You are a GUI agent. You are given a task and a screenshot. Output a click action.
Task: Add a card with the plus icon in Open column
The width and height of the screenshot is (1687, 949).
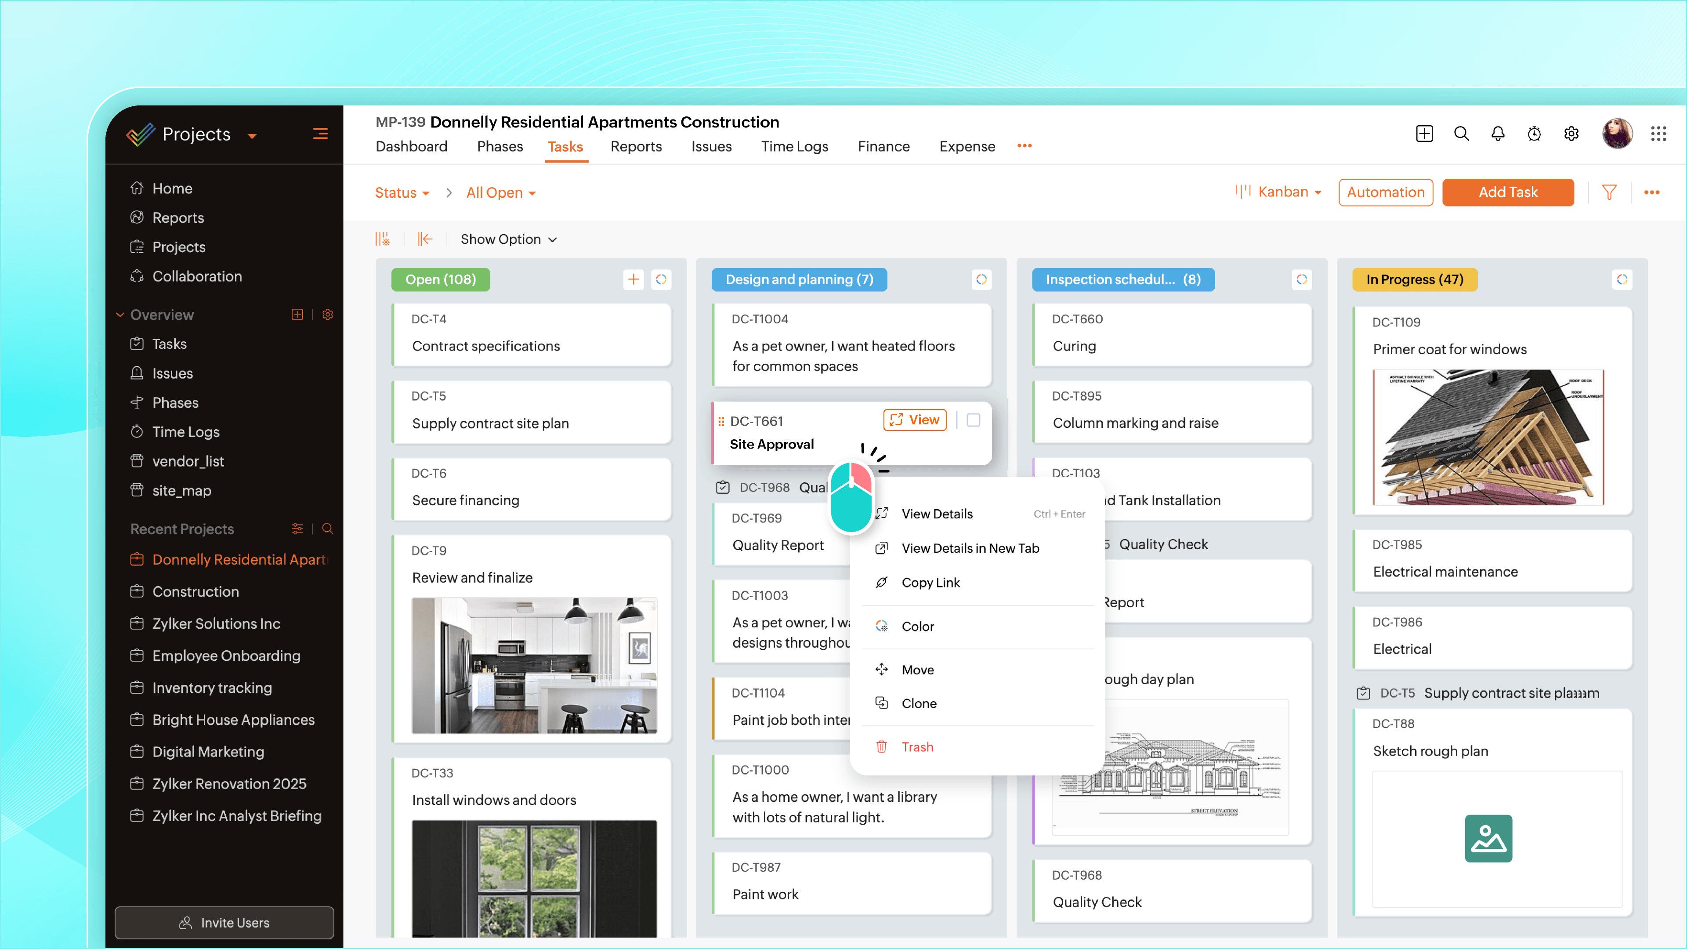pos(633,279)
